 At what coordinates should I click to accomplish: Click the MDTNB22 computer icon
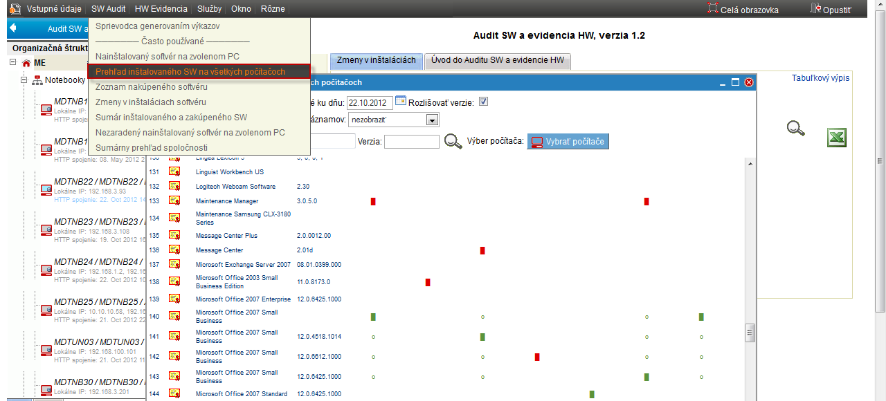pos(46,189)
